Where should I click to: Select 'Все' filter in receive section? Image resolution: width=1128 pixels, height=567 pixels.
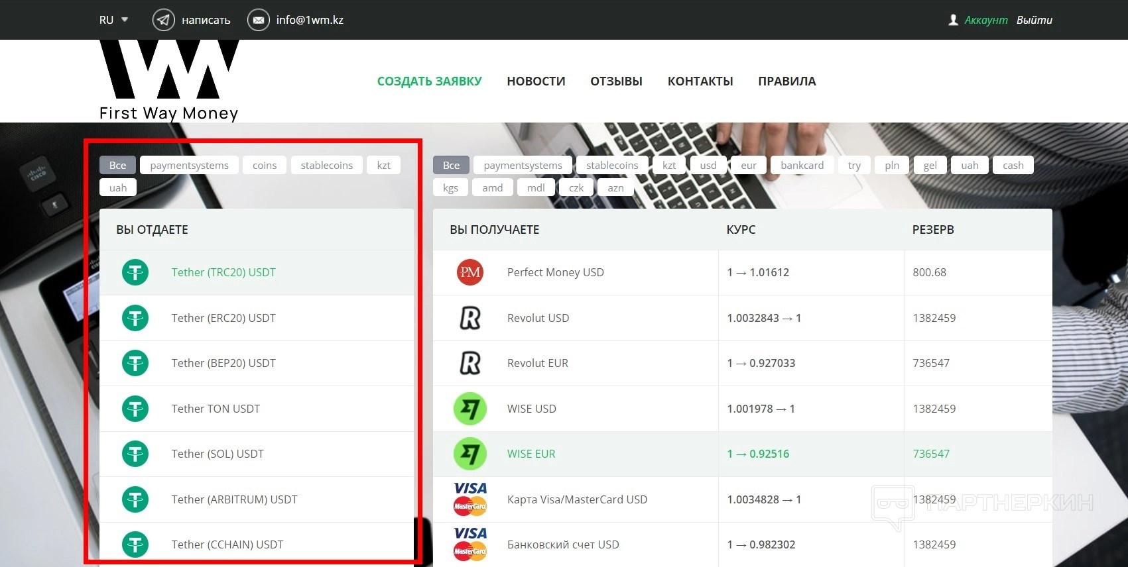point(451,165)
